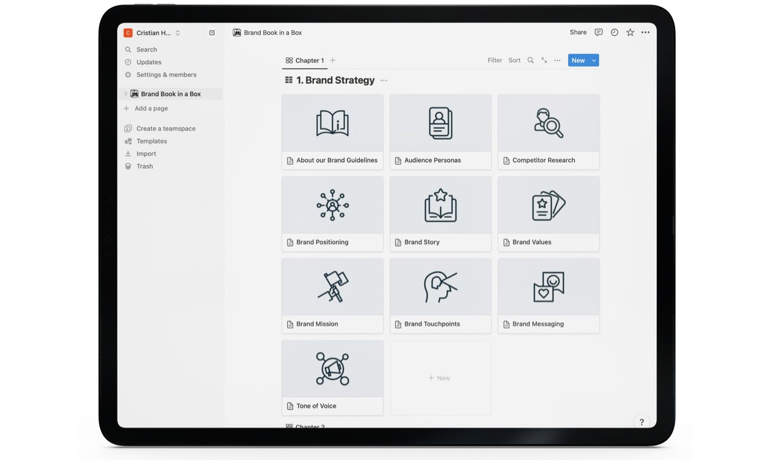The height and width of the screenshot is (460, 769).
Task: Open Brand Book in a Box sidebar page
Action: [x=171, y=94]
